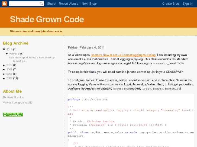Click the orange Blogger logo icon
Screen dimensions: 197x147
(x=4, y=4)
